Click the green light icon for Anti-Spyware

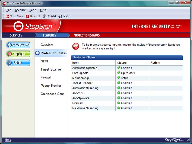118,98
